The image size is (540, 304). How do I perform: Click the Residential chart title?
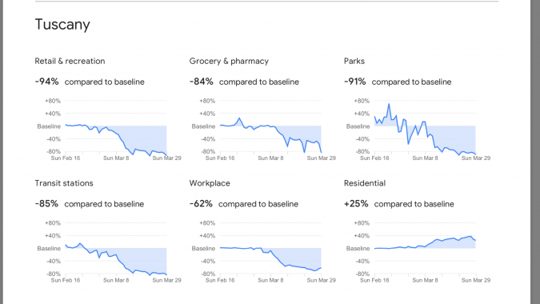365,183
